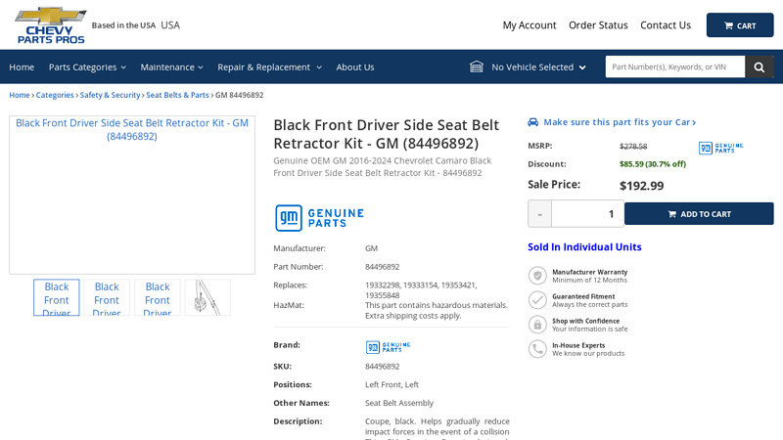Click the part number 84496892 value
Screen dimensions: 783x440
(382, 266)
